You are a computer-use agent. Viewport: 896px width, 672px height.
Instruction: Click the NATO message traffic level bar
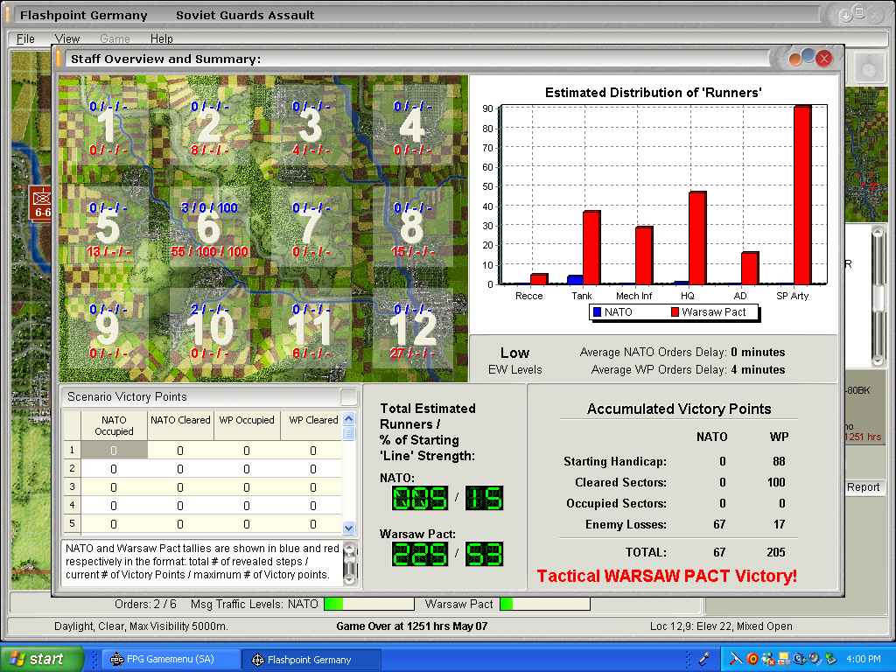(x=369, y=604)
